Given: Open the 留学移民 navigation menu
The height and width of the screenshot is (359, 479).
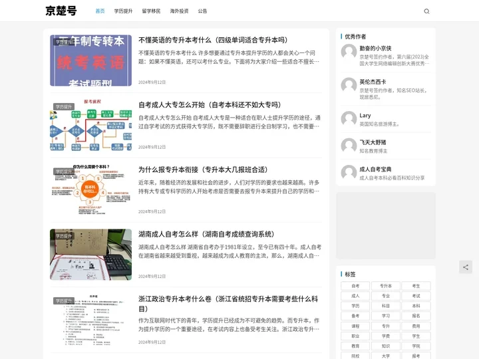Looking at the screenshot, I should pyautogui.click(x=151, y=11).
